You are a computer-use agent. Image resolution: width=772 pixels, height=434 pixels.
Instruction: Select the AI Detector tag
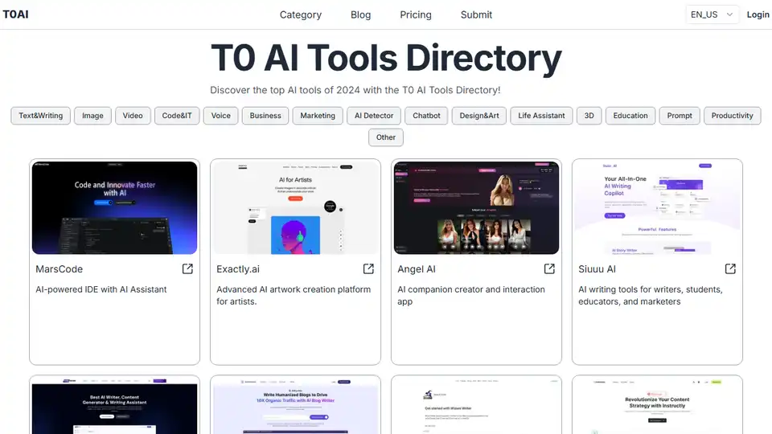(374, 116)
